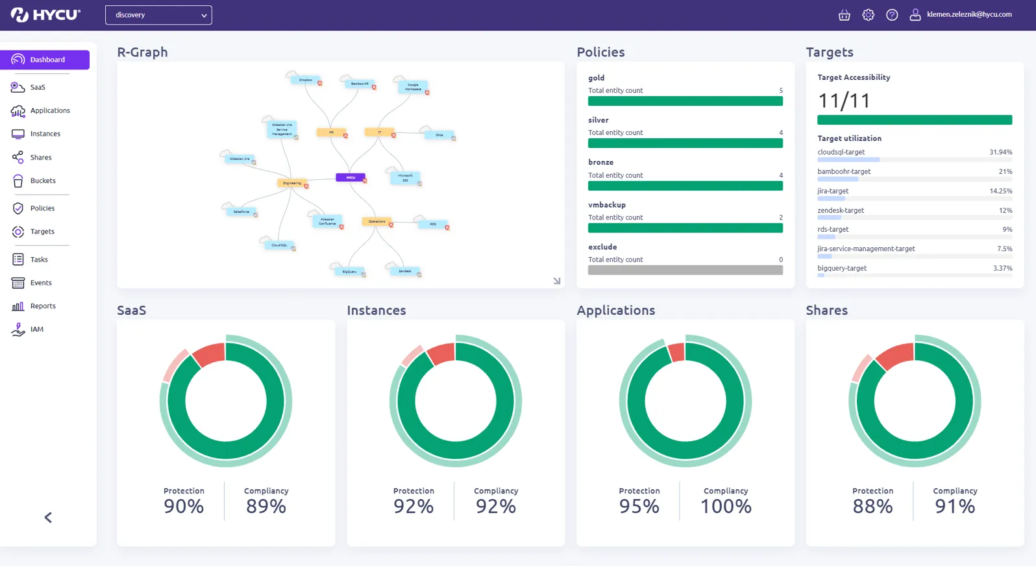1036x566 pixels.
Task: Open the settings gear in the top bar
Action: 868,14
